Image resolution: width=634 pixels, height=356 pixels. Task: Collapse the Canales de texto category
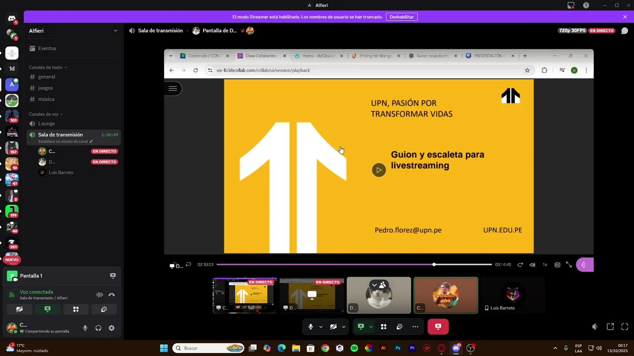(48, 67)
